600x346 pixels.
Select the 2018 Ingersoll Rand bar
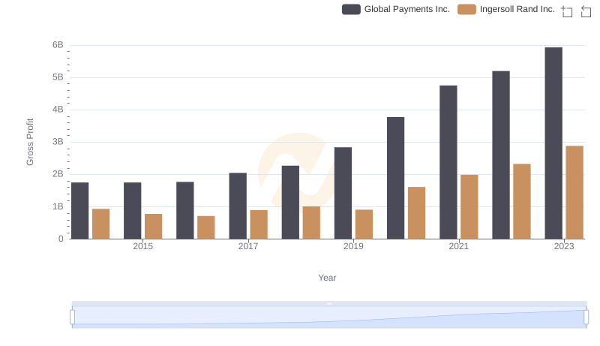point(311,223)
